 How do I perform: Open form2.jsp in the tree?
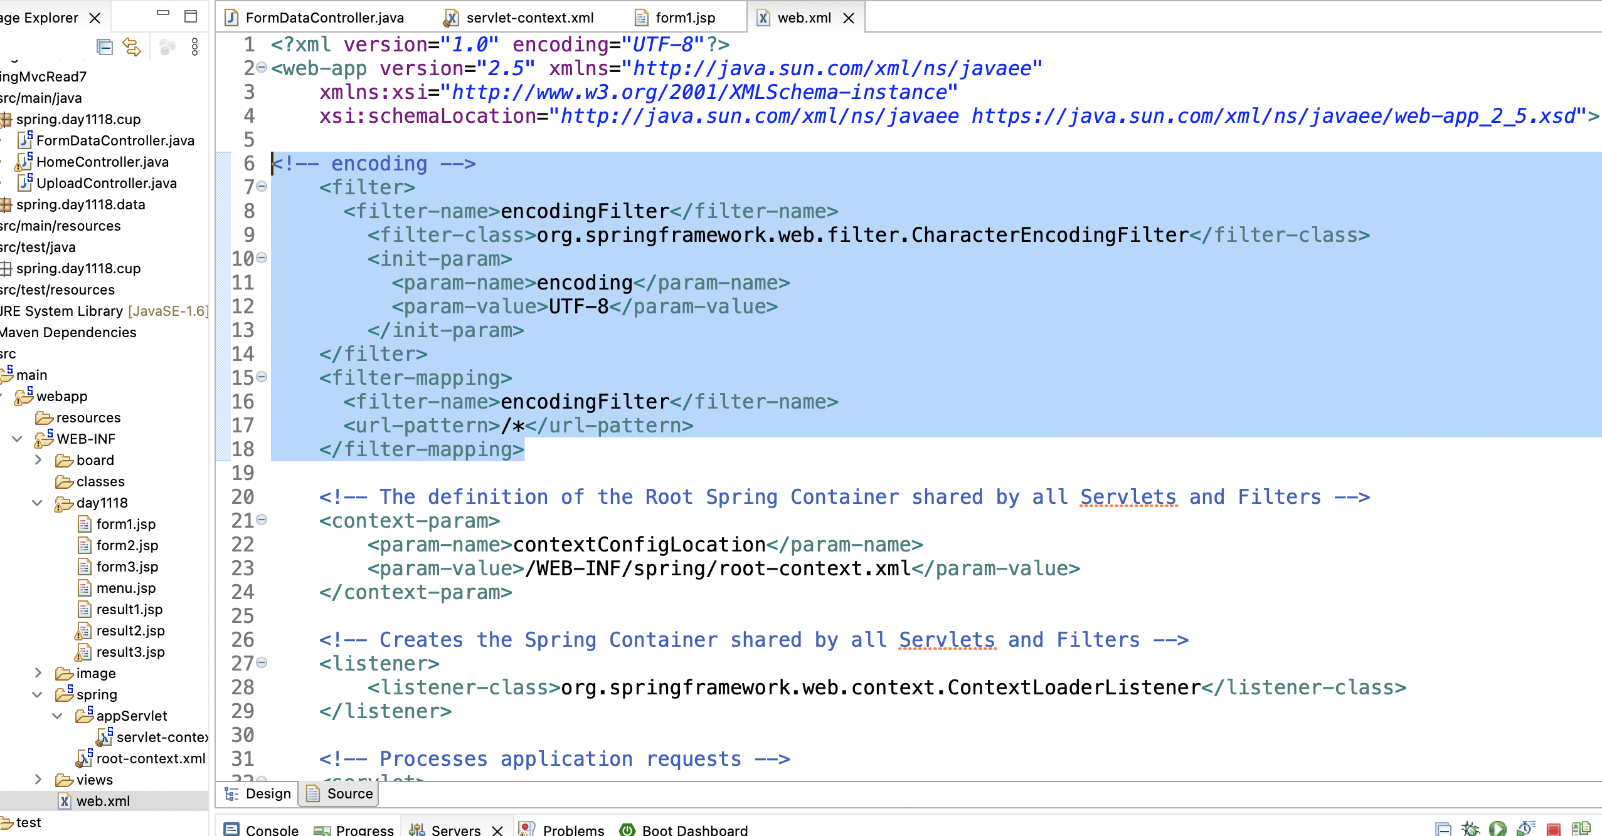pos(127,545)
